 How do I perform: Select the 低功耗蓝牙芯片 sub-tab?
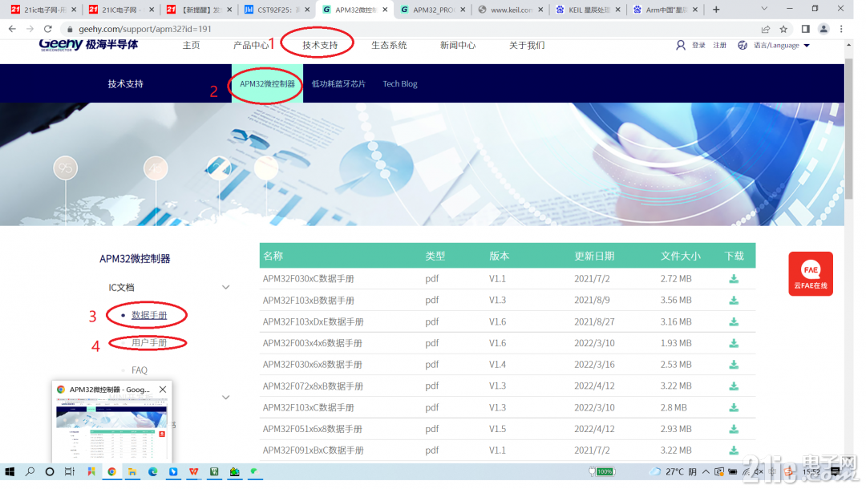coord(338,84)
